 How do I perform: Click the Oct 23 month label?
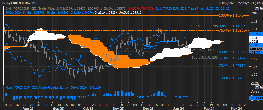(x=88, y=109)
